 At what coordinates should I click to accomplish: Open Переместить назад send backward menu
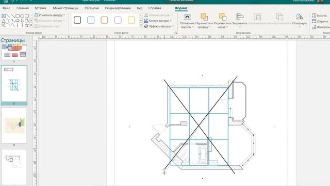point(222,21)
